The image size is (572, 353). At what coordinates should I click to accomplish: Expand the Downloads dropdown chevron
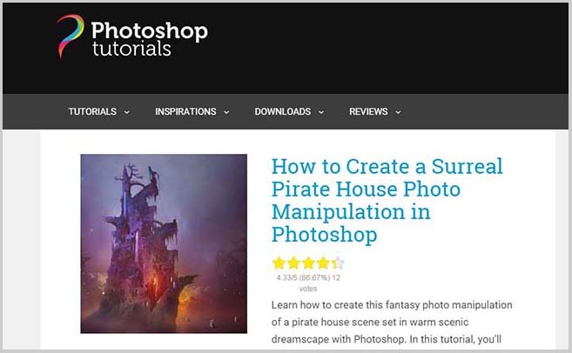pos(321,112)
